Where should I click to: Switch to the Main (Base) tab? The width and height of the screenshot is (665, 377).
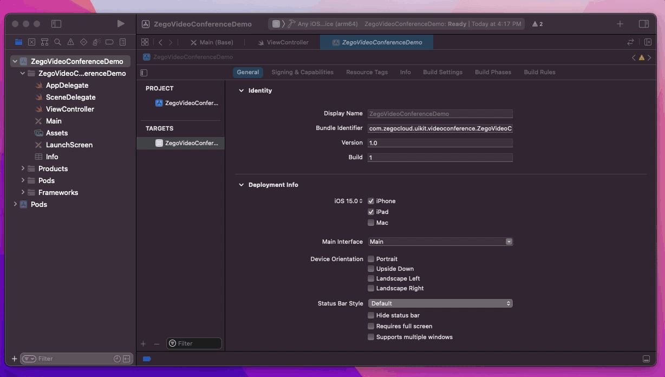212,42
